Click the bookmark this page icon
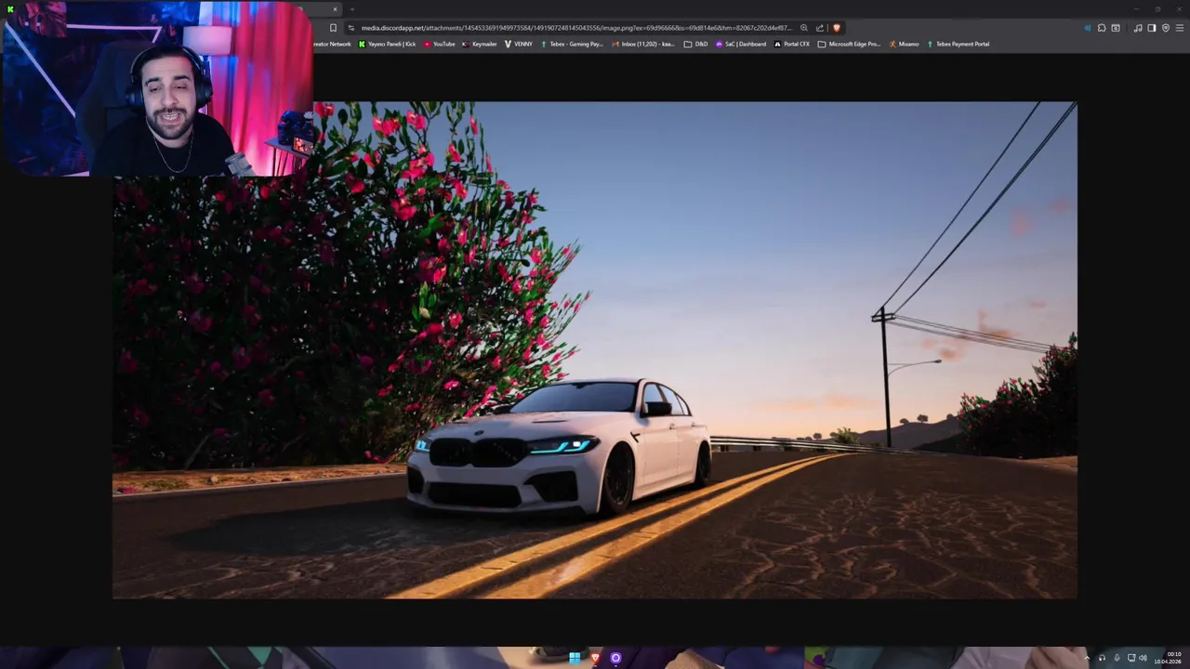Screen dimensions: 1190x669 pos(333,28)
